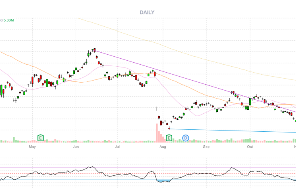The image size is (296, 194).
Task: Select the Sep label on time axis
Action: tap(206, 146)
